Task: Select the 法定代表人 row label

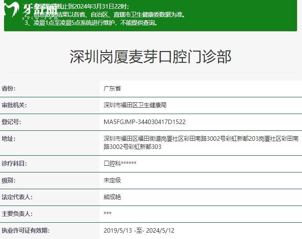Action: pyautogui.click(x=17, y=197)
